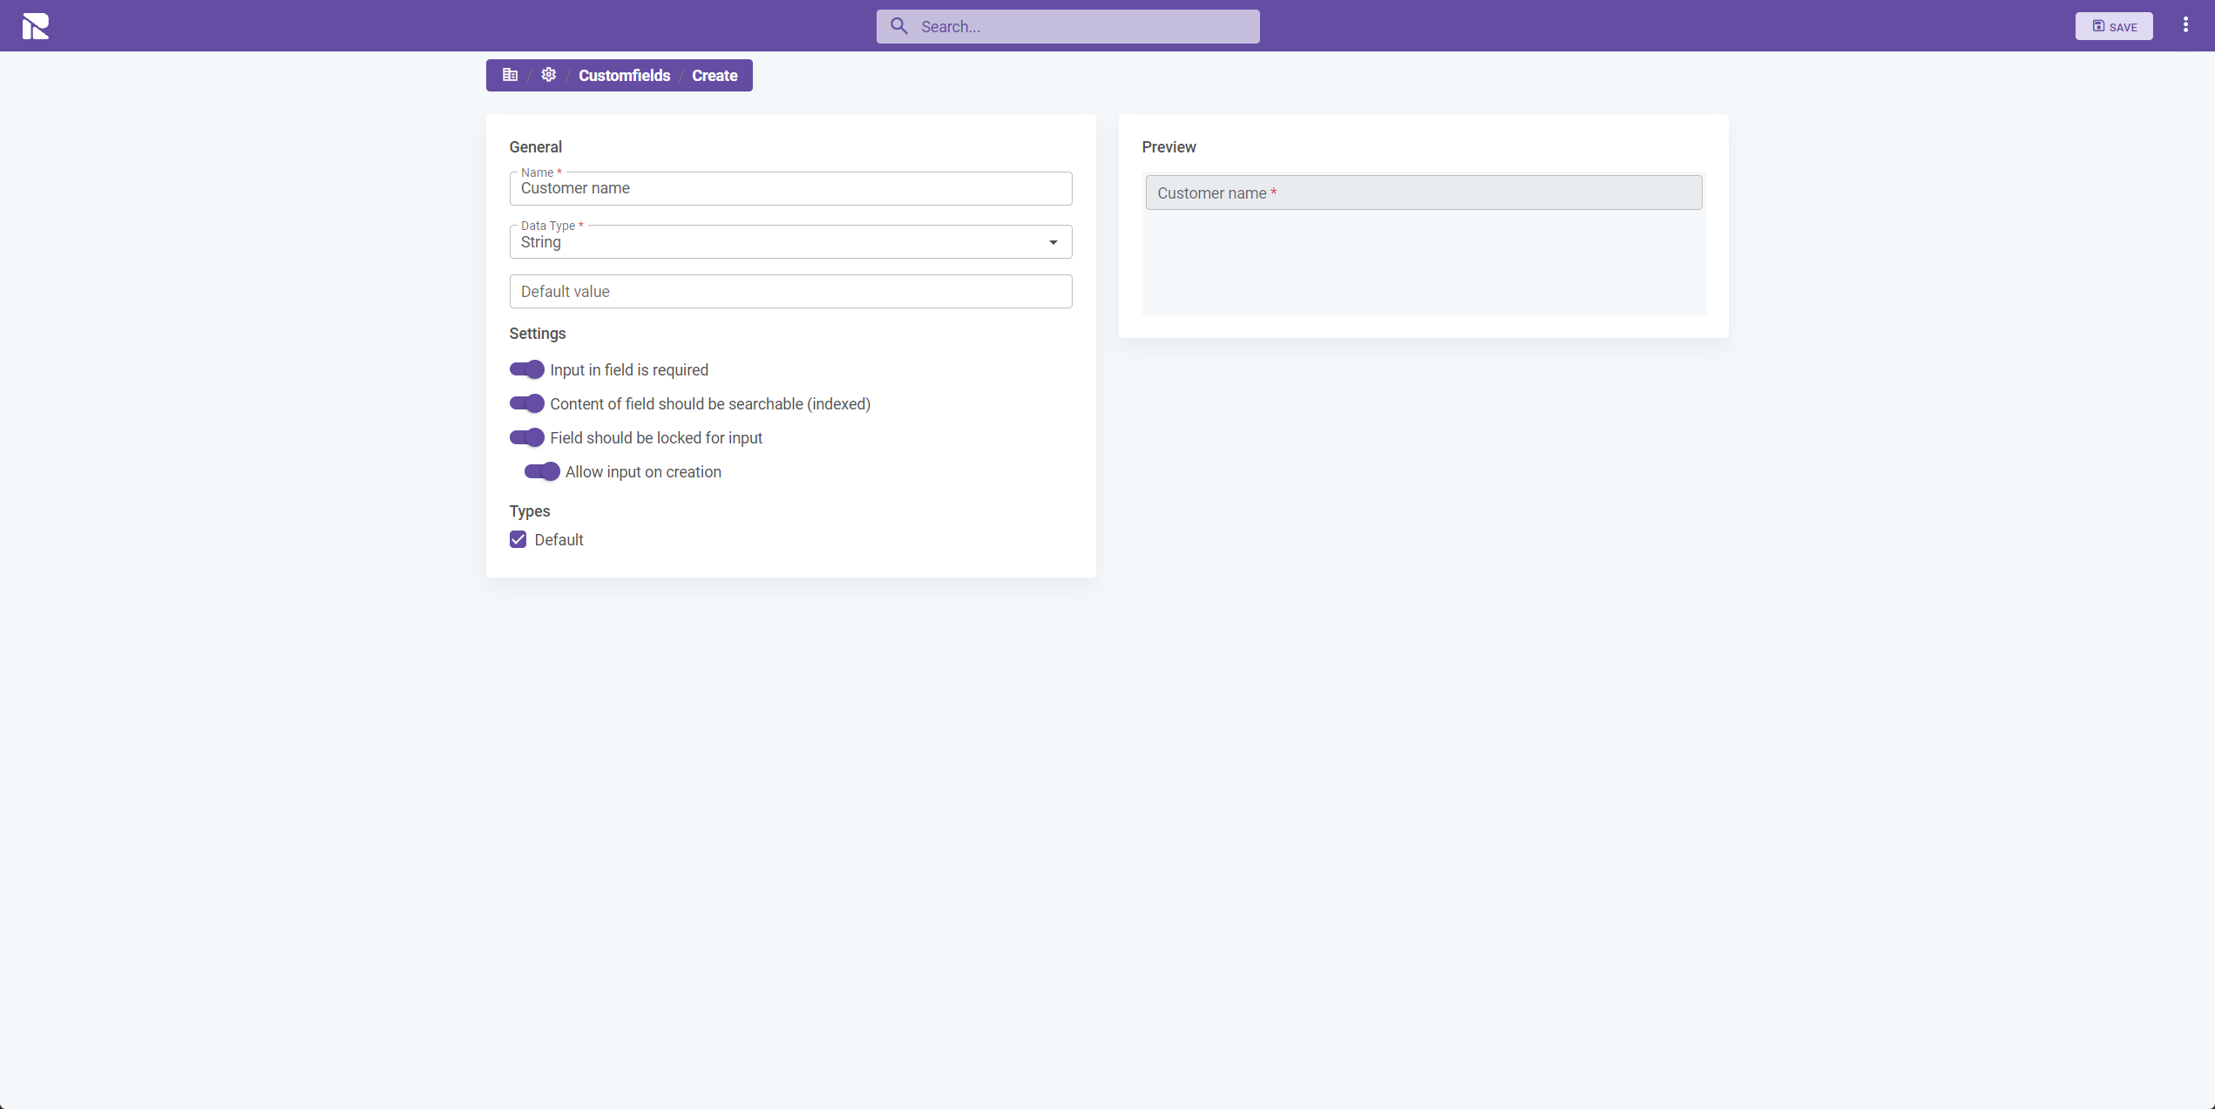Toggle Field should be locked for input
The height and width of the screenshot is (1109, 2215).
527,437
